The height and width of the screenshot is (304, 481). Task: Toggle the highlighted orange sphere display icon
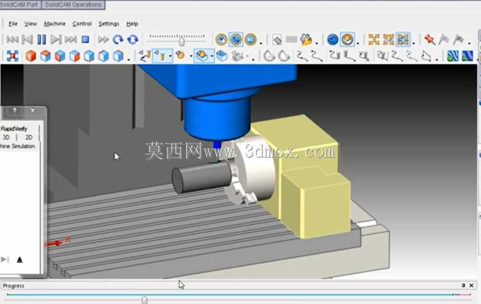click(x=347, y=39)
